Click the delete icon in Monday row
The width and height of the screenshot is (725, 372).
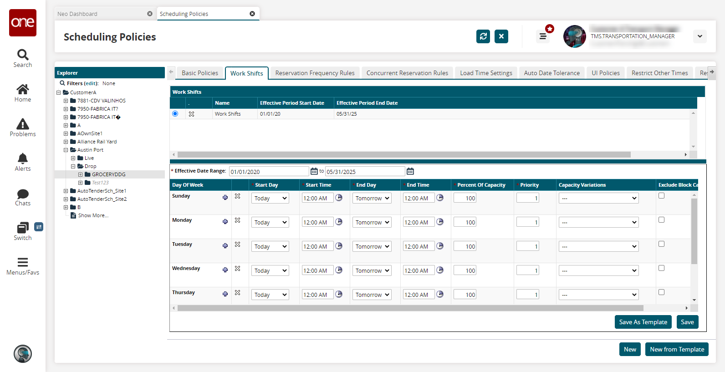[237, 220]
